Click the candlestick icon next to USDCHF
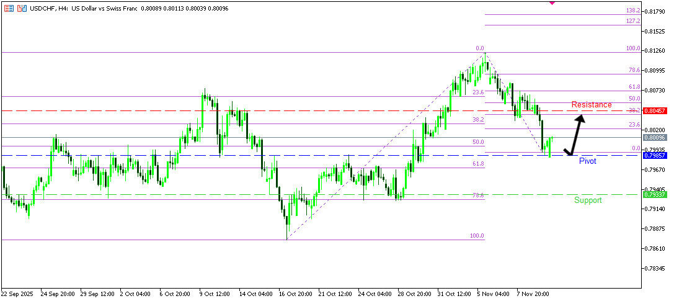674x301 pixels. pos(22,9)
